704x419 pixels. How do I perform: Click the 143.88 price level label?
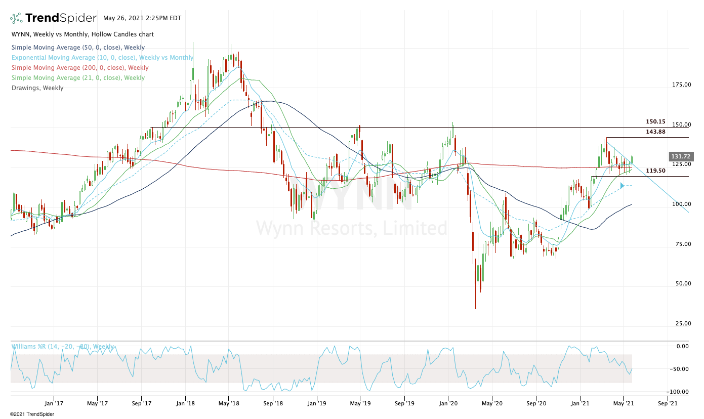click(x=655, y=132)
